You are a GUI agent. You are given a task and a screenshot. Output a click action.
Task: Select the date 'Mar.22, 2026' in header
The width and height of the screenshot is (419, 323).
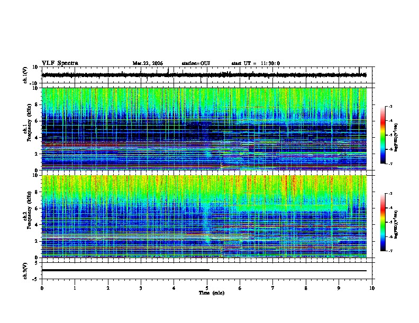tap(148, 63)
